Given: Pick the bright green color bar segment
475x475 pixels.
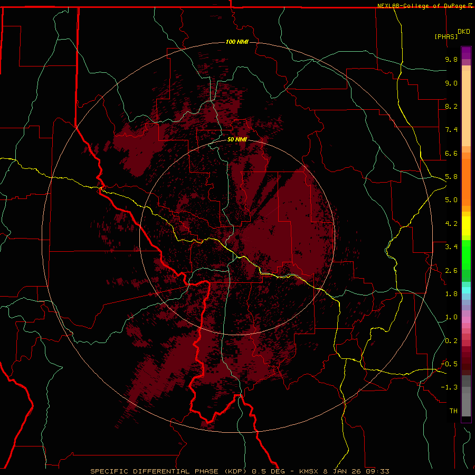Looking at the screenshot, I should tap(466, 254).
